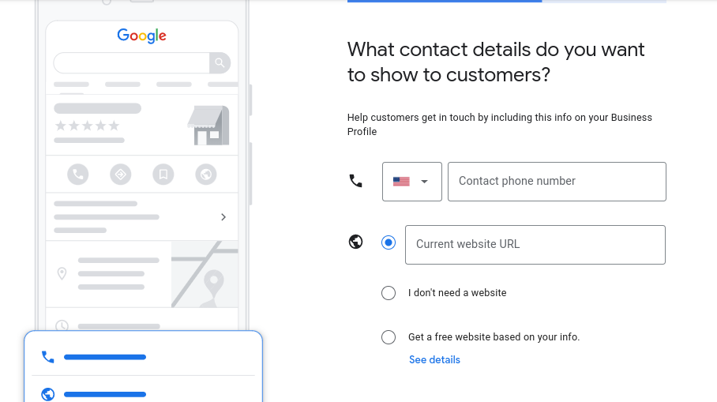This screenshot has height=402, width=717.
Task: Click the Contact phone number field
Action: (557, 182)
